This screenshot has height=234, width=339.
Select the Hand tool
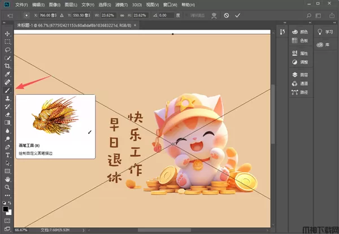click(x=8, y=178)
